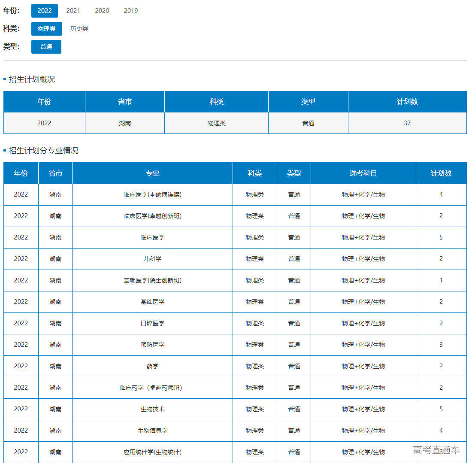472x467 pixels.
Task: Click the 基础医学(院士创新班) major
Action: [152, 280]
